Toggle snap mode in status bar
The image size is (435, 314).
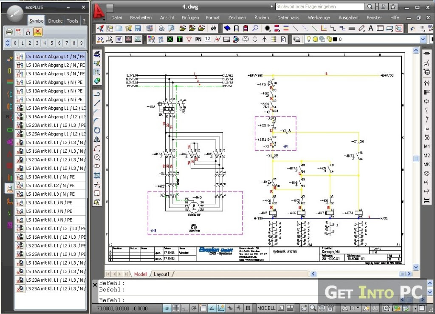pos(167,308)
